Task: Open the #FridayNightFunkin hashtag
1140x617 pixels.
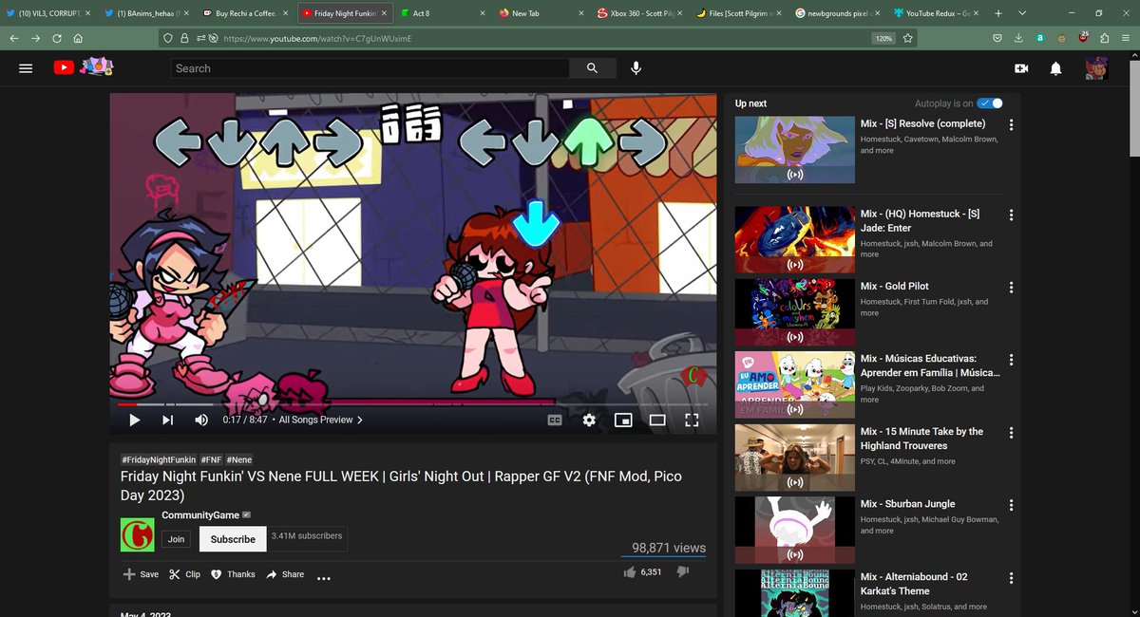Action: [158, 459]
